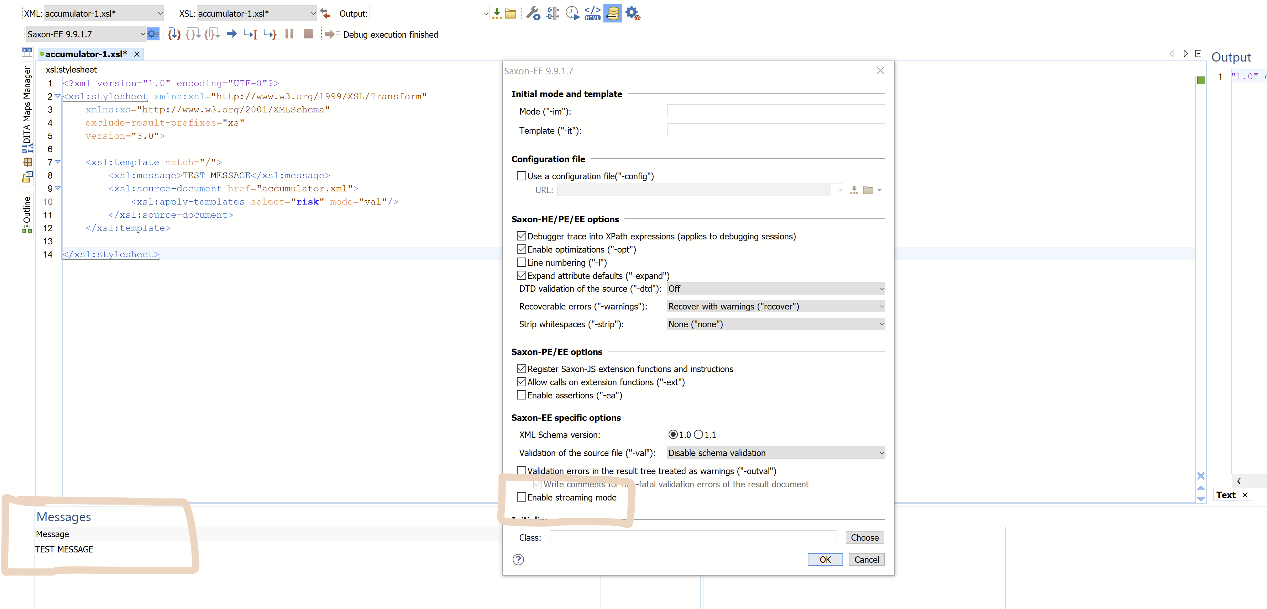Click the Run to End icon
Viewport: 1267px width, 609px height.
coord(269,34)
